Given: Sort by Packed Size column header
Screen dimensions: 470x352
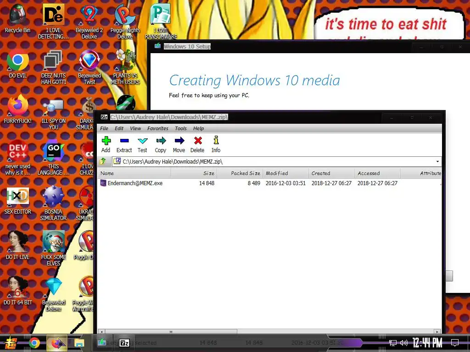Looking at the screenshot, I should pyautogui.click(x=240, y=173).
